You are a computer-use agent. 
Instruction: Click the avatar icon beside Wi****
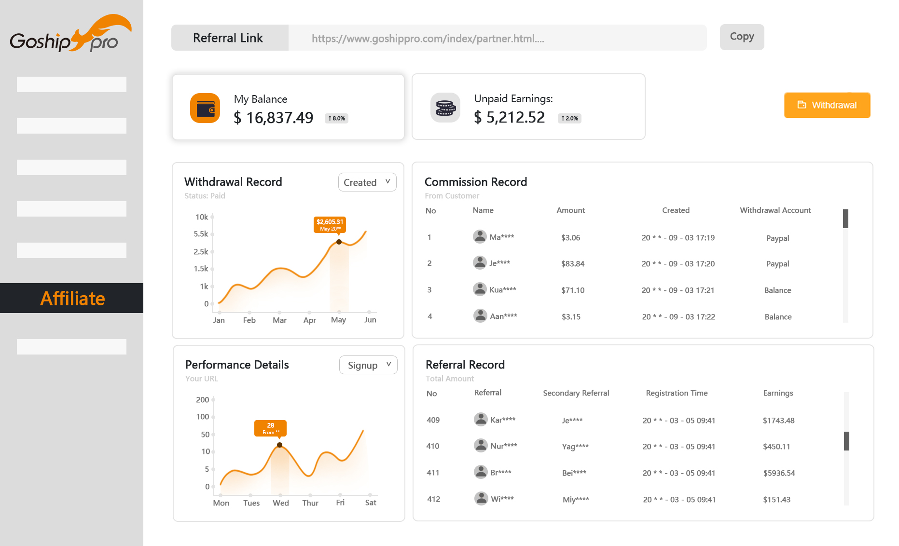tap(481, 498)
